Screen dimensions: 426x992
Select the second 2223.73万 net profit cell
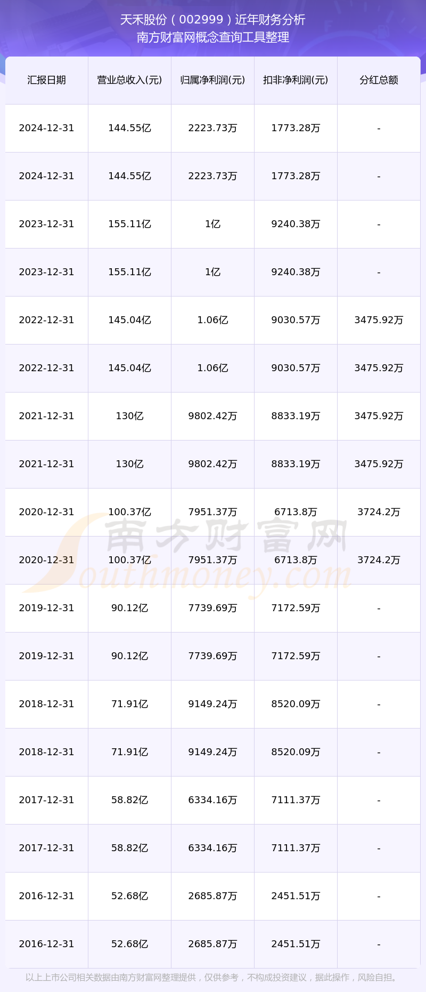pyautogui.click(x=212, y=176)
